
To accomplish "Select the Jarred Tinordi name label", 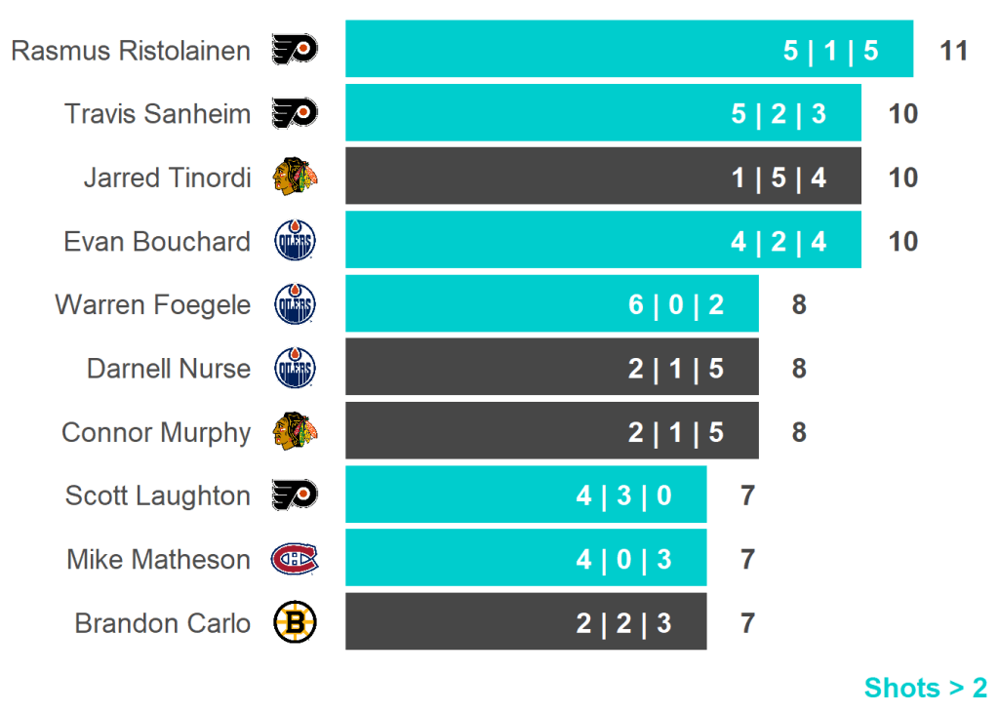I will tap(167, 178).
